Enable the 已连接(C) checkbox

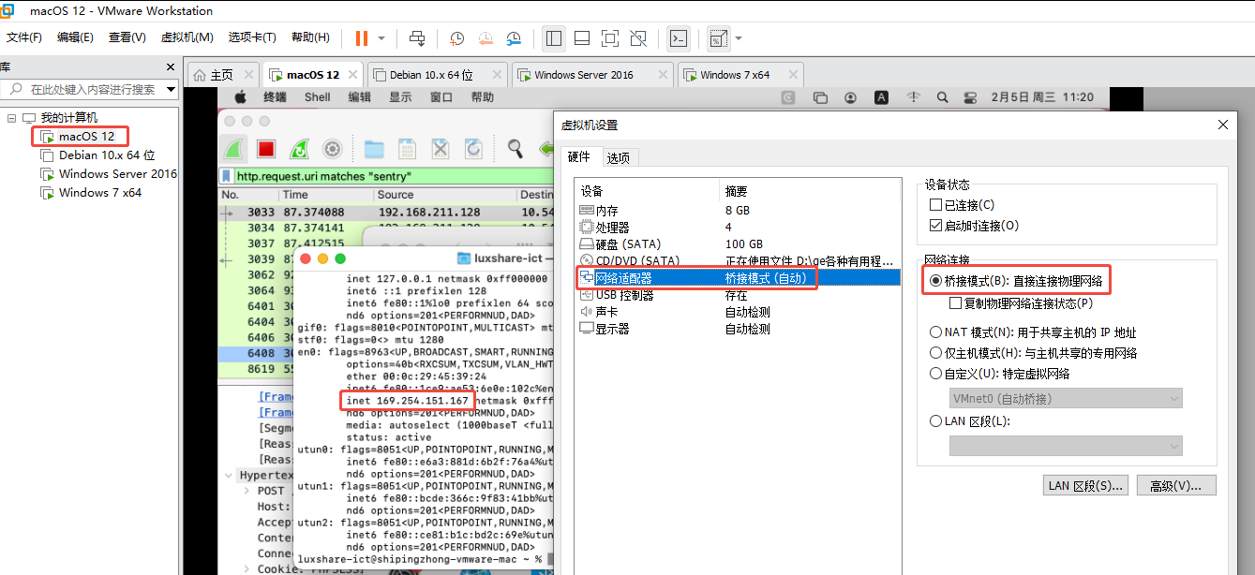point(934,205)
